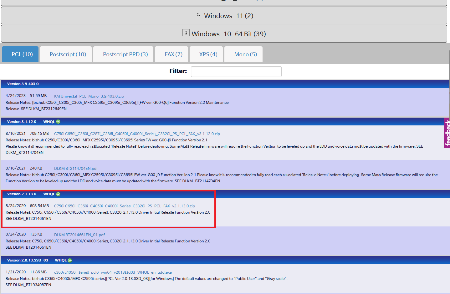Open DLKM BT2114704EN.pdf link
Viewport: 450px width, 294px height.
pos(76,169)
